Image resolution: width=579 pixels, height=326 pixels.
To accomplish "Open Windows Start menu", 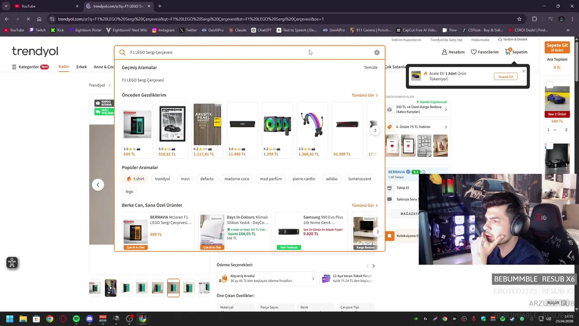I will point(9,319).
